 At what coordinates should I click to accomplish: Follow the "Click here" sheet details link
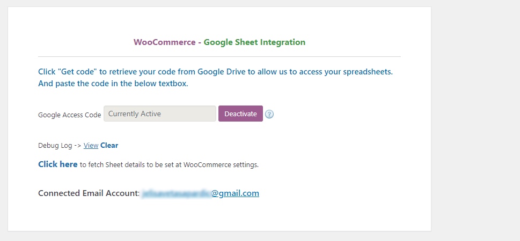coord(58,164)
